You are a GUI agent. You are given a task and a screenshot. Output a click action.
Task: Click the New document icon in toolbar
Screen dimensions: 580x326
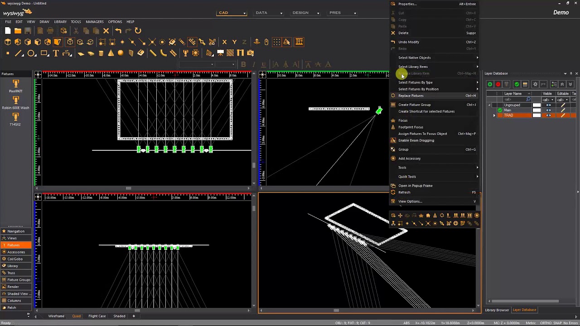[8, 31]
